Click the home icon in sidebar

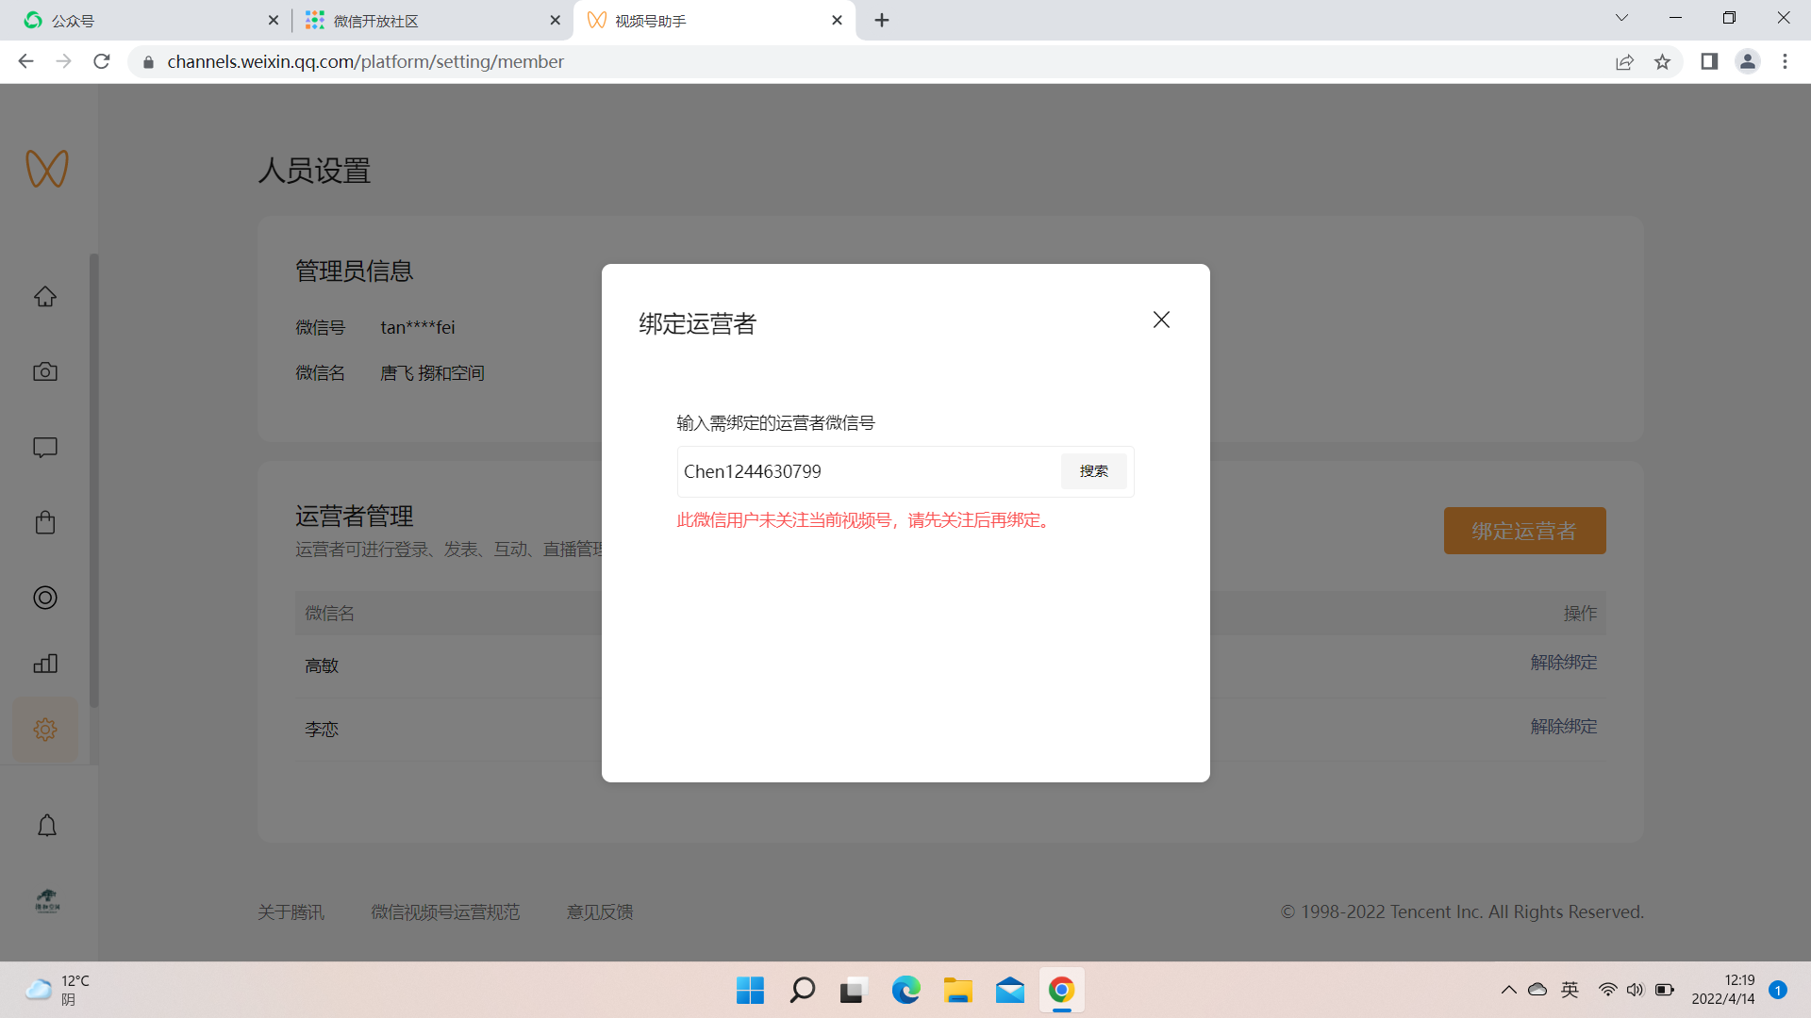(x=45, y=297)
